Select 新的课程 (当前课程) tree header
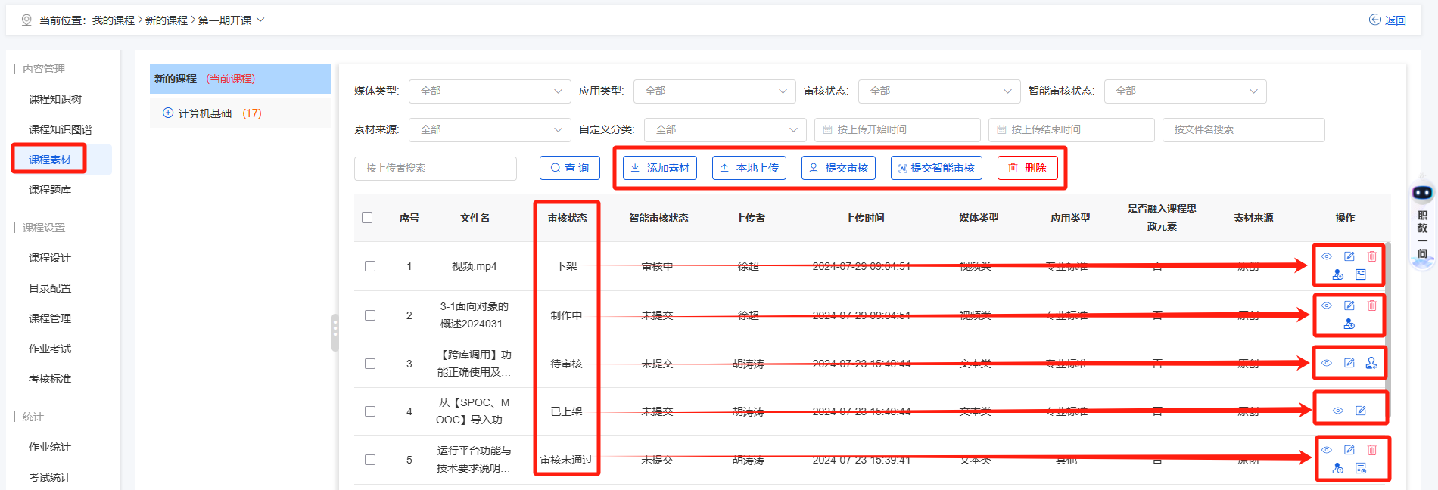This screenshot has height=490, width=1438. pos(241,79)
